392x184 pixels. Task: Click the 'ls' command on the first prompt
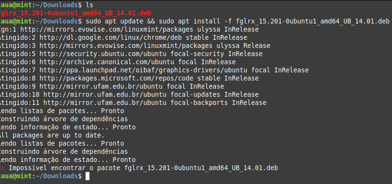pos(89,4)
